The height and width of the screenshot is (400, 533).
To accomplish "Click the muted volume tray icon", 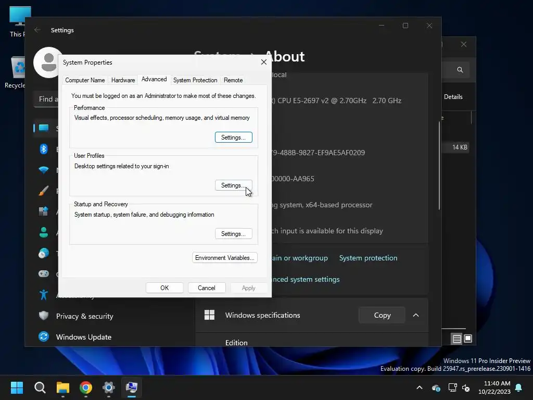I will pyautogui.click(x=466, y=387).
